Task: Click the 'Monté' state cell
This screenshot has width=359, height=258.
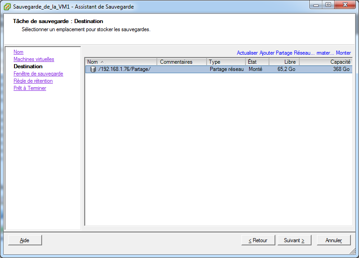Action: pos(255,69)
